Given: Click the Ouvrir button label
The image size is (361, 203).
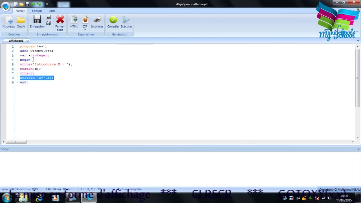Looking at the screenshot, I should [21, 27].
